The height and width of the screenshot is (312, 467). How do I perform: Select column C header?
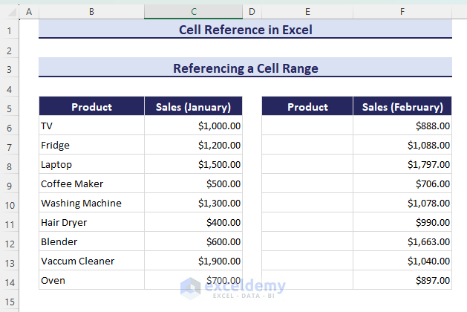pos(193,12)
